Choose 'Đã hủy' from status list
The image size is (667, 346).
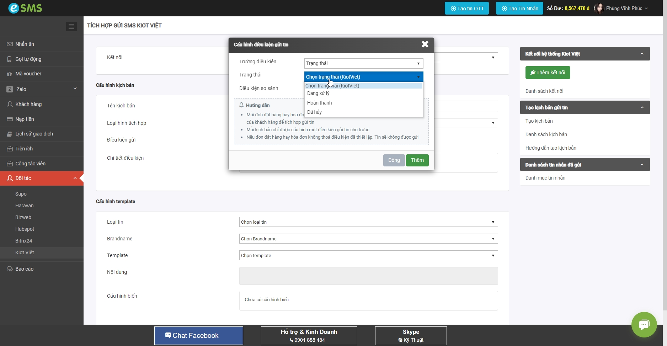pos(314,112)
